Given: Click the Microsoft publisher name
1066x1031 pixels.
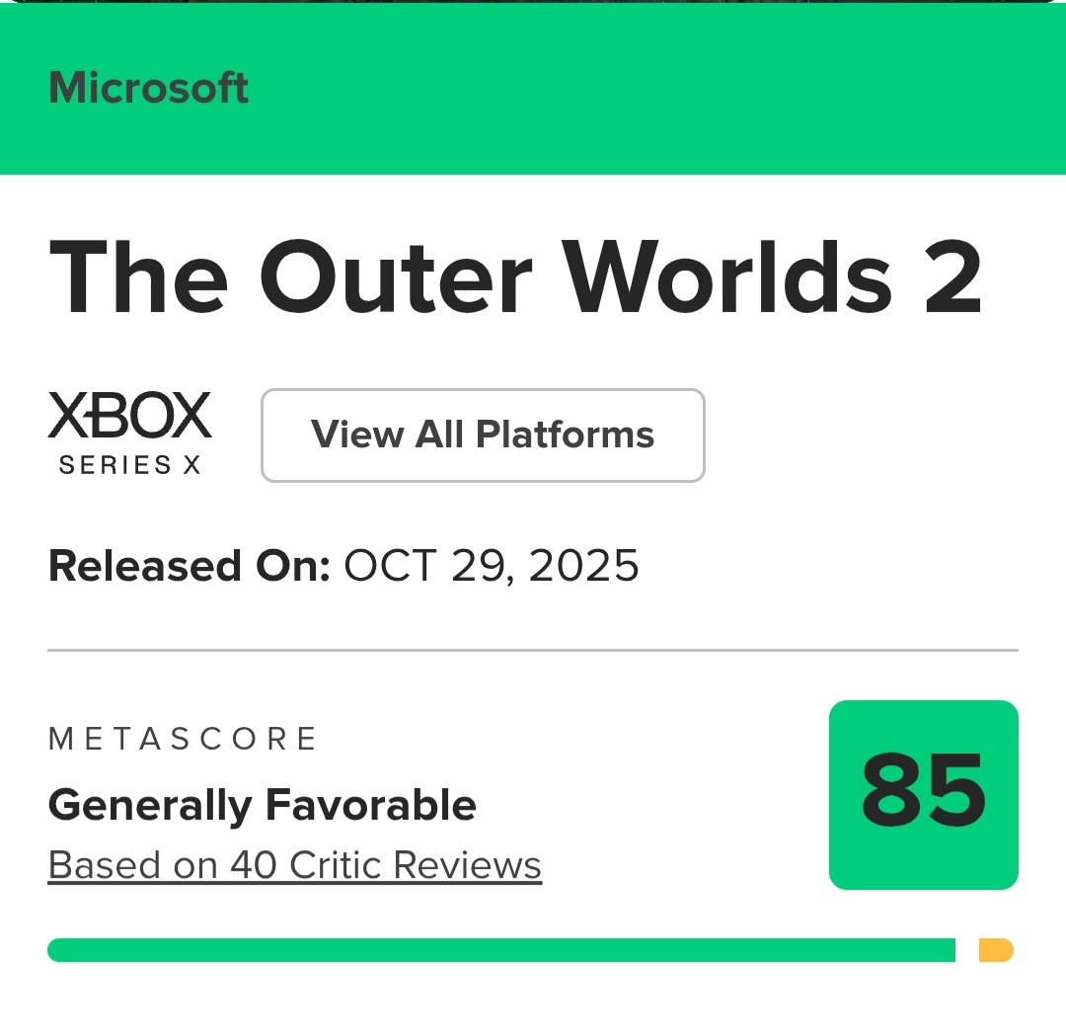Looking at the screenshot, I should point(148,89).
